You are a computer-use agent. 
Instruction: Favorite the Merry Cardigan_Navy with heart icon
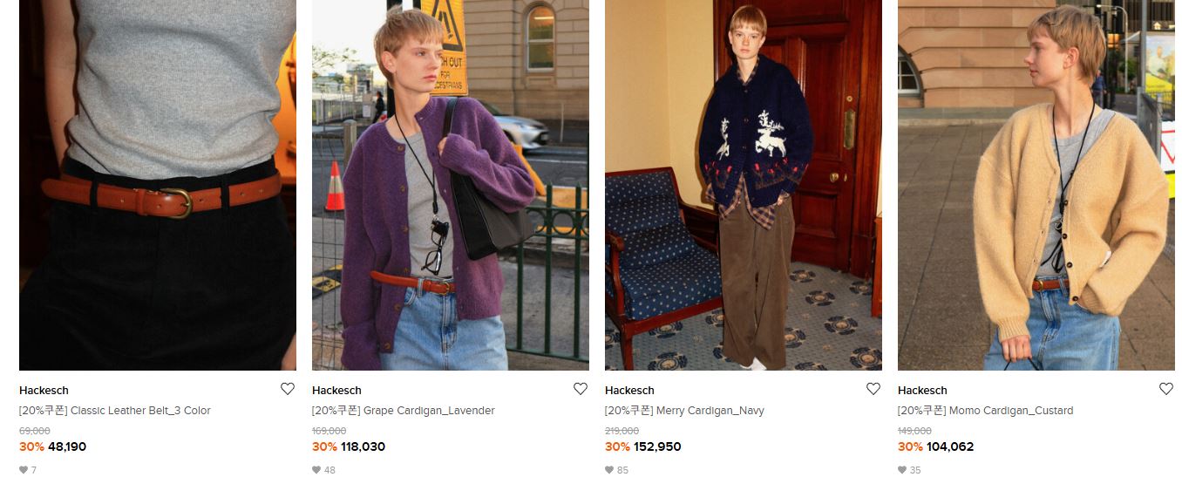pyautogui.click(x=873, y=389)
